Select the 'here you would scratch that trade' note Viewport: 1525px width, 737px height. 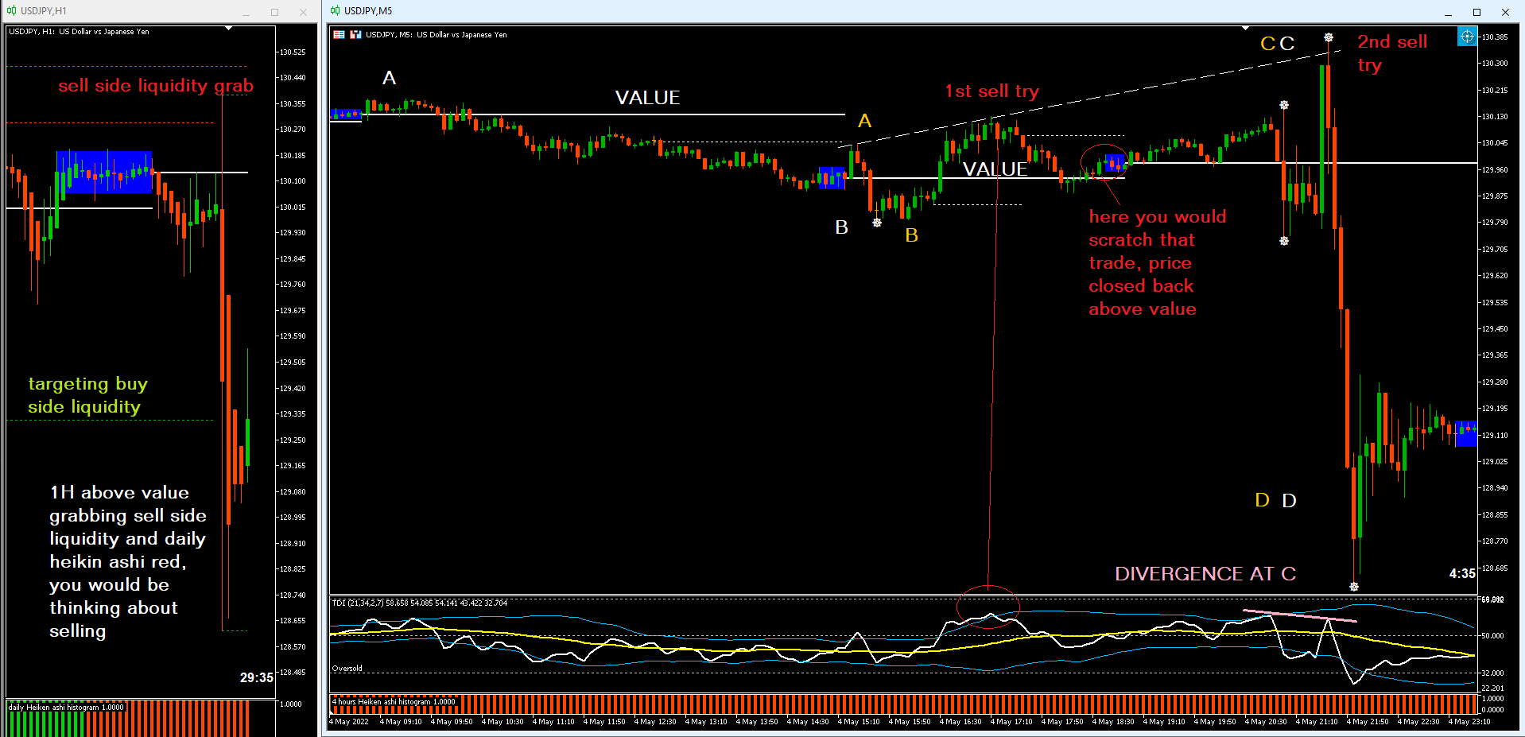[1157, 263]
